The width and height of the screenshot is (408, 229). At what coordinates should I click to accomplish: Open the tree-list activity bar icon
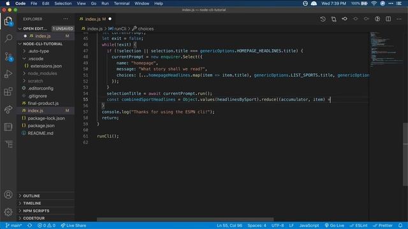(x=9, y=144)
